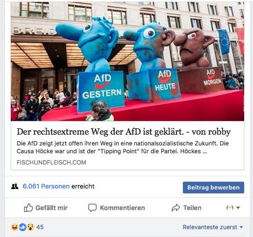
Task: Click the 45 reactions count
Action: coord(40,227)
